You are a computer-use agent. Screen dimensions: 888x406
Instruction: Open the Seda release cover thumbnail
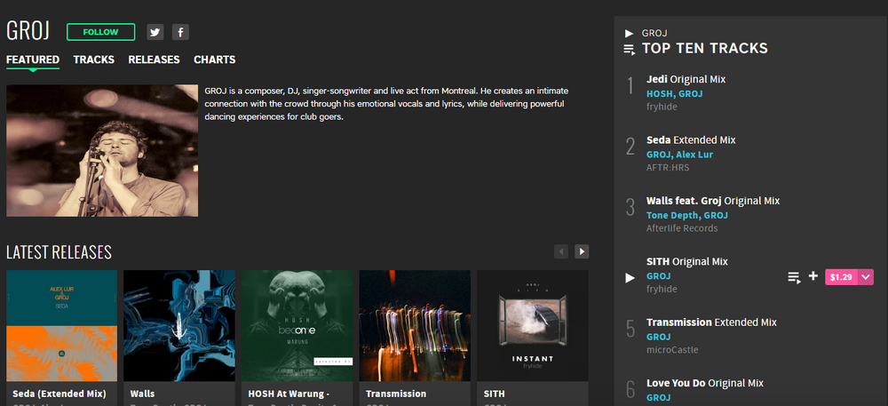[61, 325]
